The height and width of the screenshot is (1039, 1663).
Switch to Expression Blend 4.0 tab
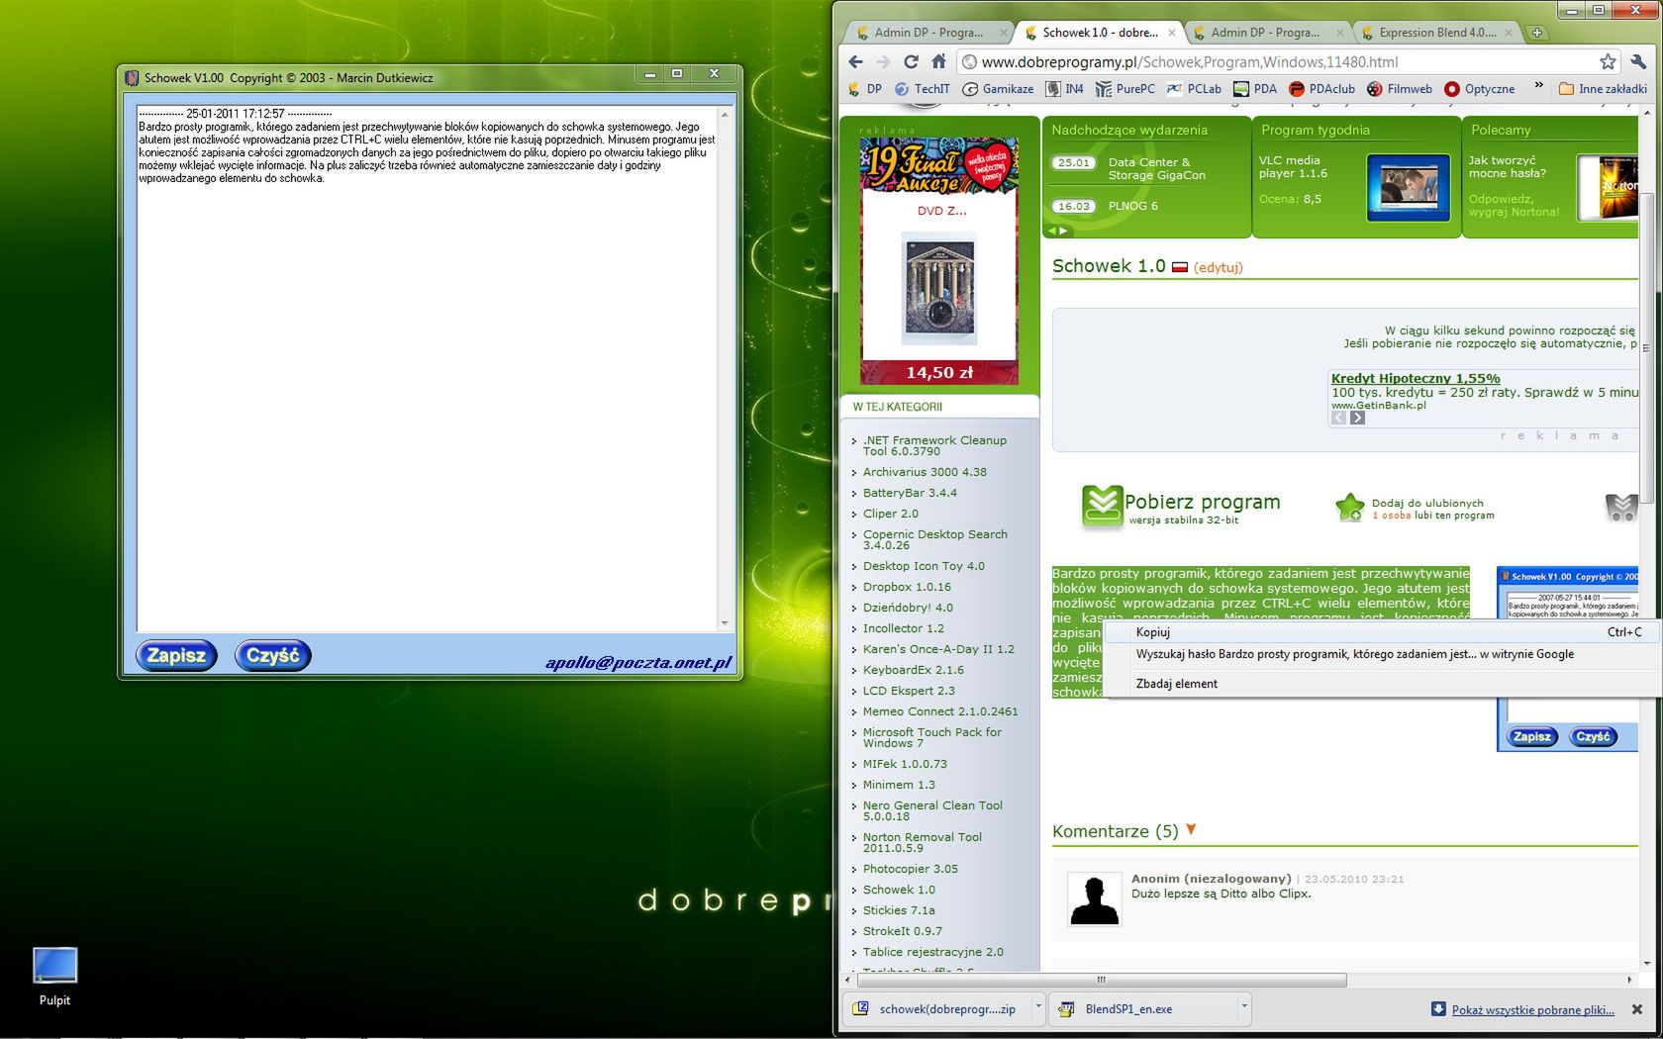tap(1435, 33)
